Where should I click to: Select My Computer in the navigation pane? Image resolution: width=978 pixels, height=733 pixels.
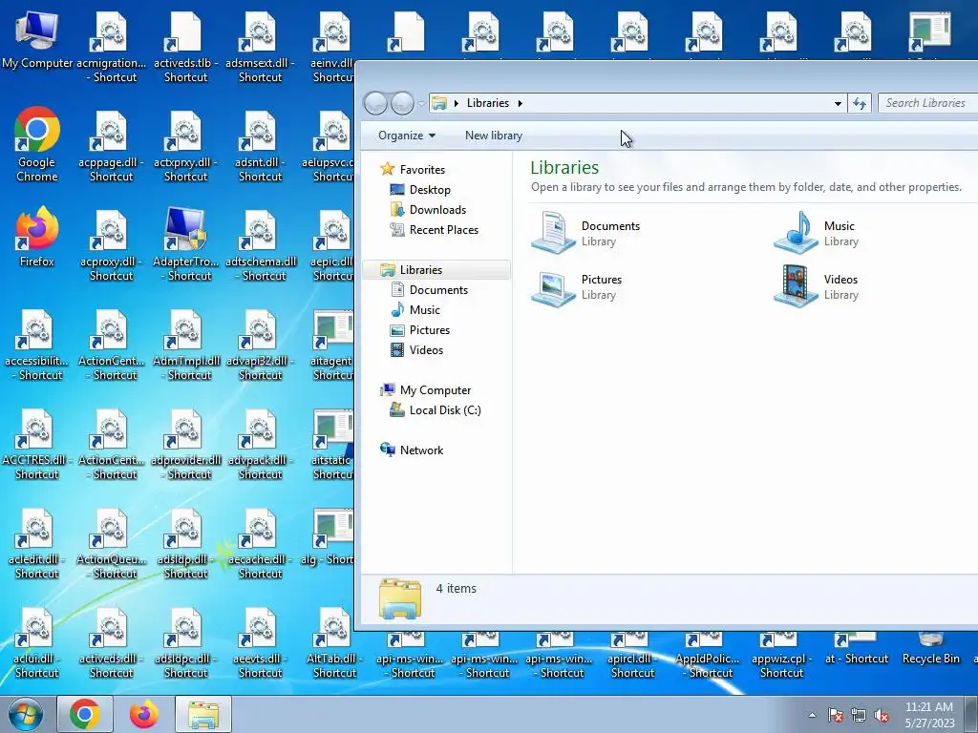pyautogui.click(x=425, y=390)
